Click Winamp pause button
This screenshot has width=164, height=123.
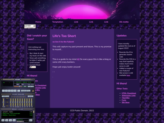(9, 91)
